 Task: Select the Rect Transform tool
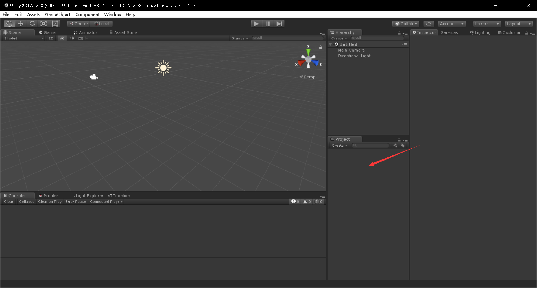(x=55, y=24)
